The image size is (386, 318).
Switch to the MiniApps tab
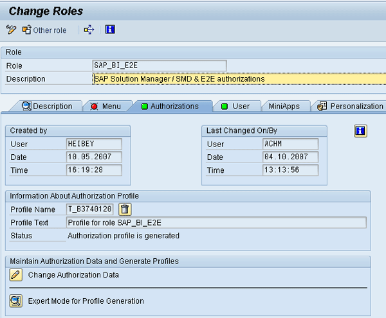284,106
